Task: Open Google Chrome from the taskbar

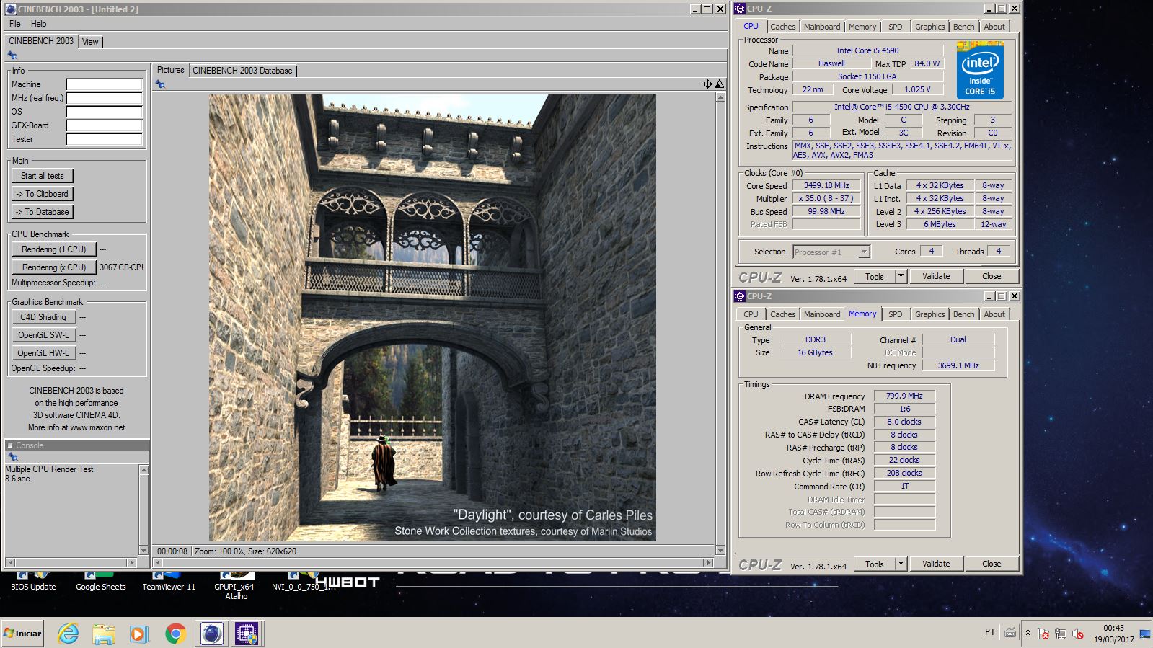Action: coord(175,634)
